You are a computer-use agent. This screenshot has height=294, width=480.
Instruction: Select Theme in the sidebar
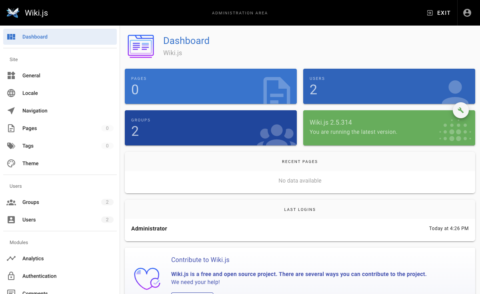point(60,163)
